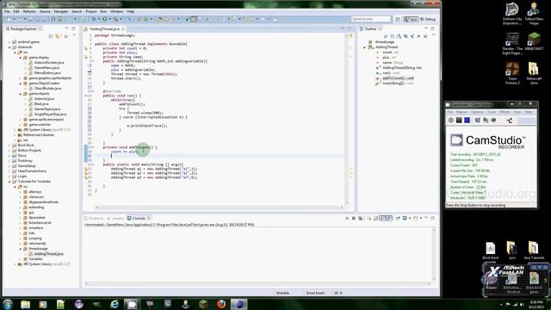Collapse the threadusage package
551x310 pixels.
[21, 249]
